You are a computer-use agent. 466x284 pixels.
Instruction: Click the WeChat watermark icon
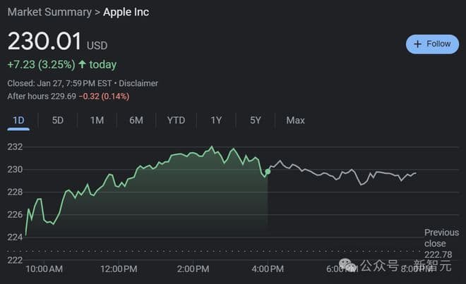point(347,264)
